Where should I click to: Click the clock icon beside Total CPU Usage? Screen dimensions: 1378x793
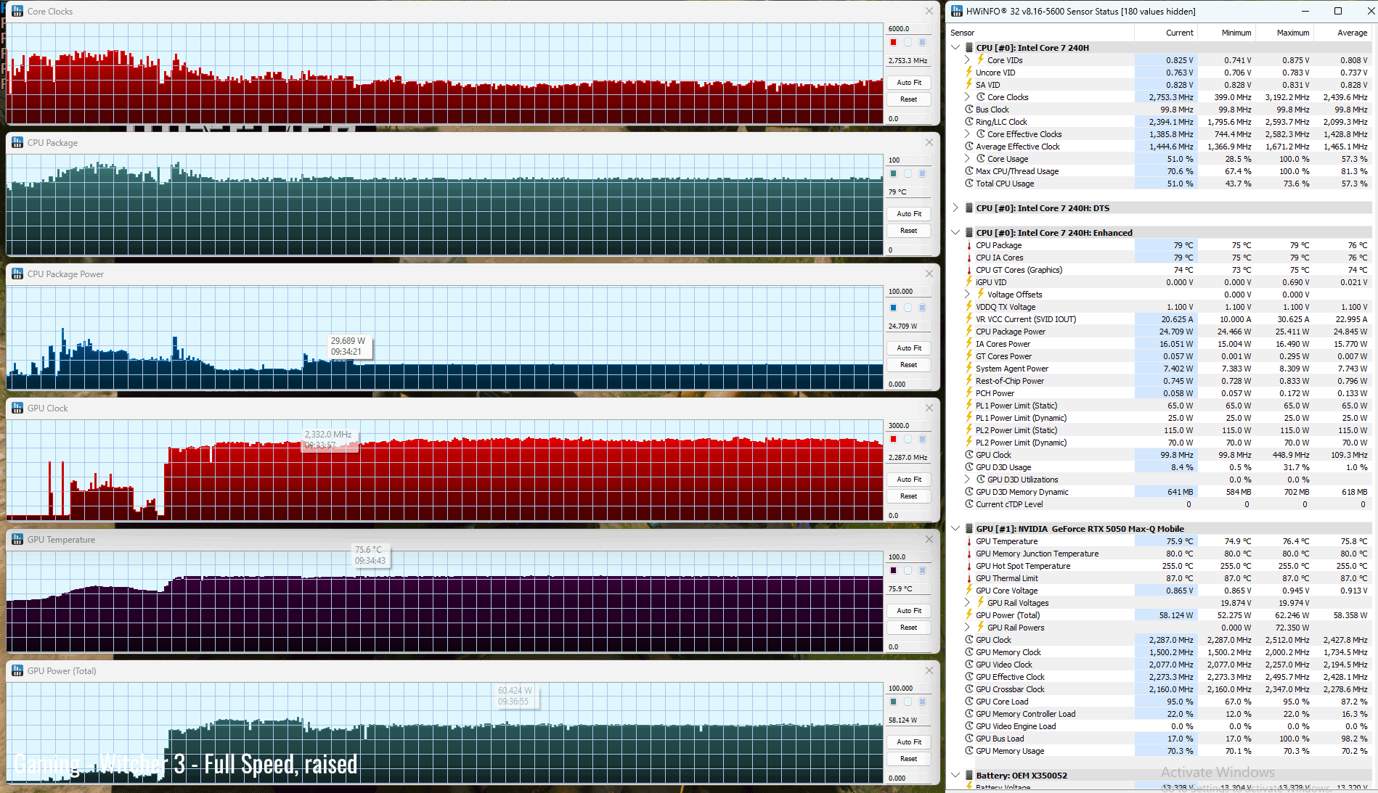969,184
